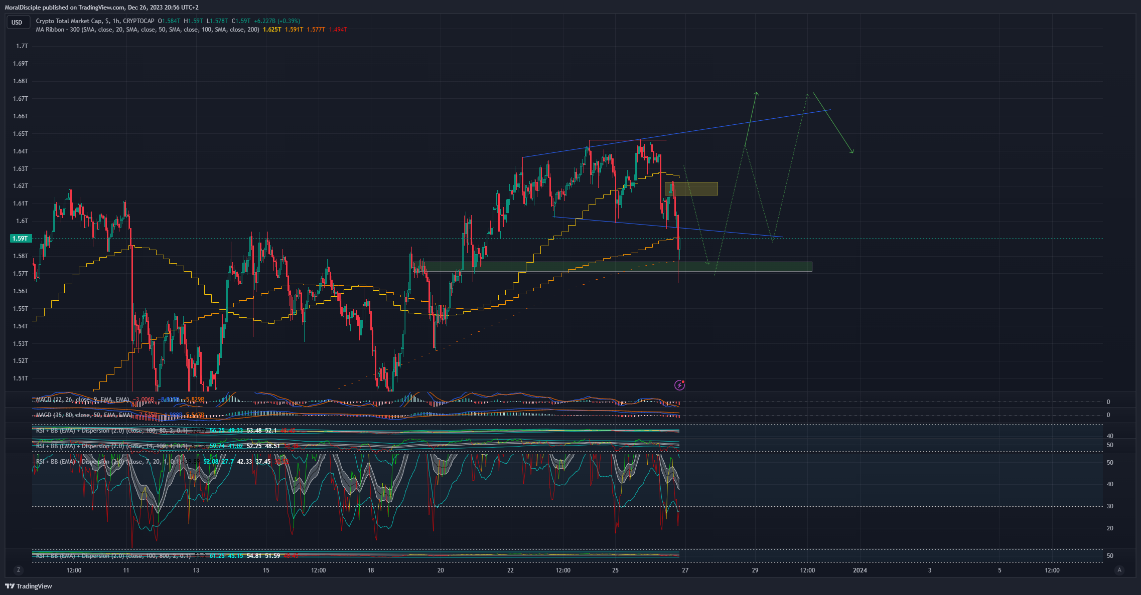The width and height of the screenshot is (1141, 595).
Task: Click the yellow highlighted zone near 1.62T
Action: pyautogui.click(x=691, y=189)
